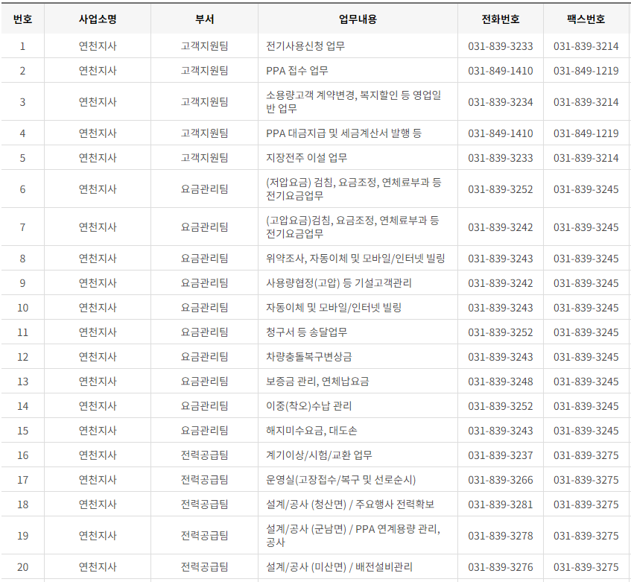The width and height of the screenshot is (631, 582).
Task: Click row number 19 in the 번호 column
Action: coord(23,535)
